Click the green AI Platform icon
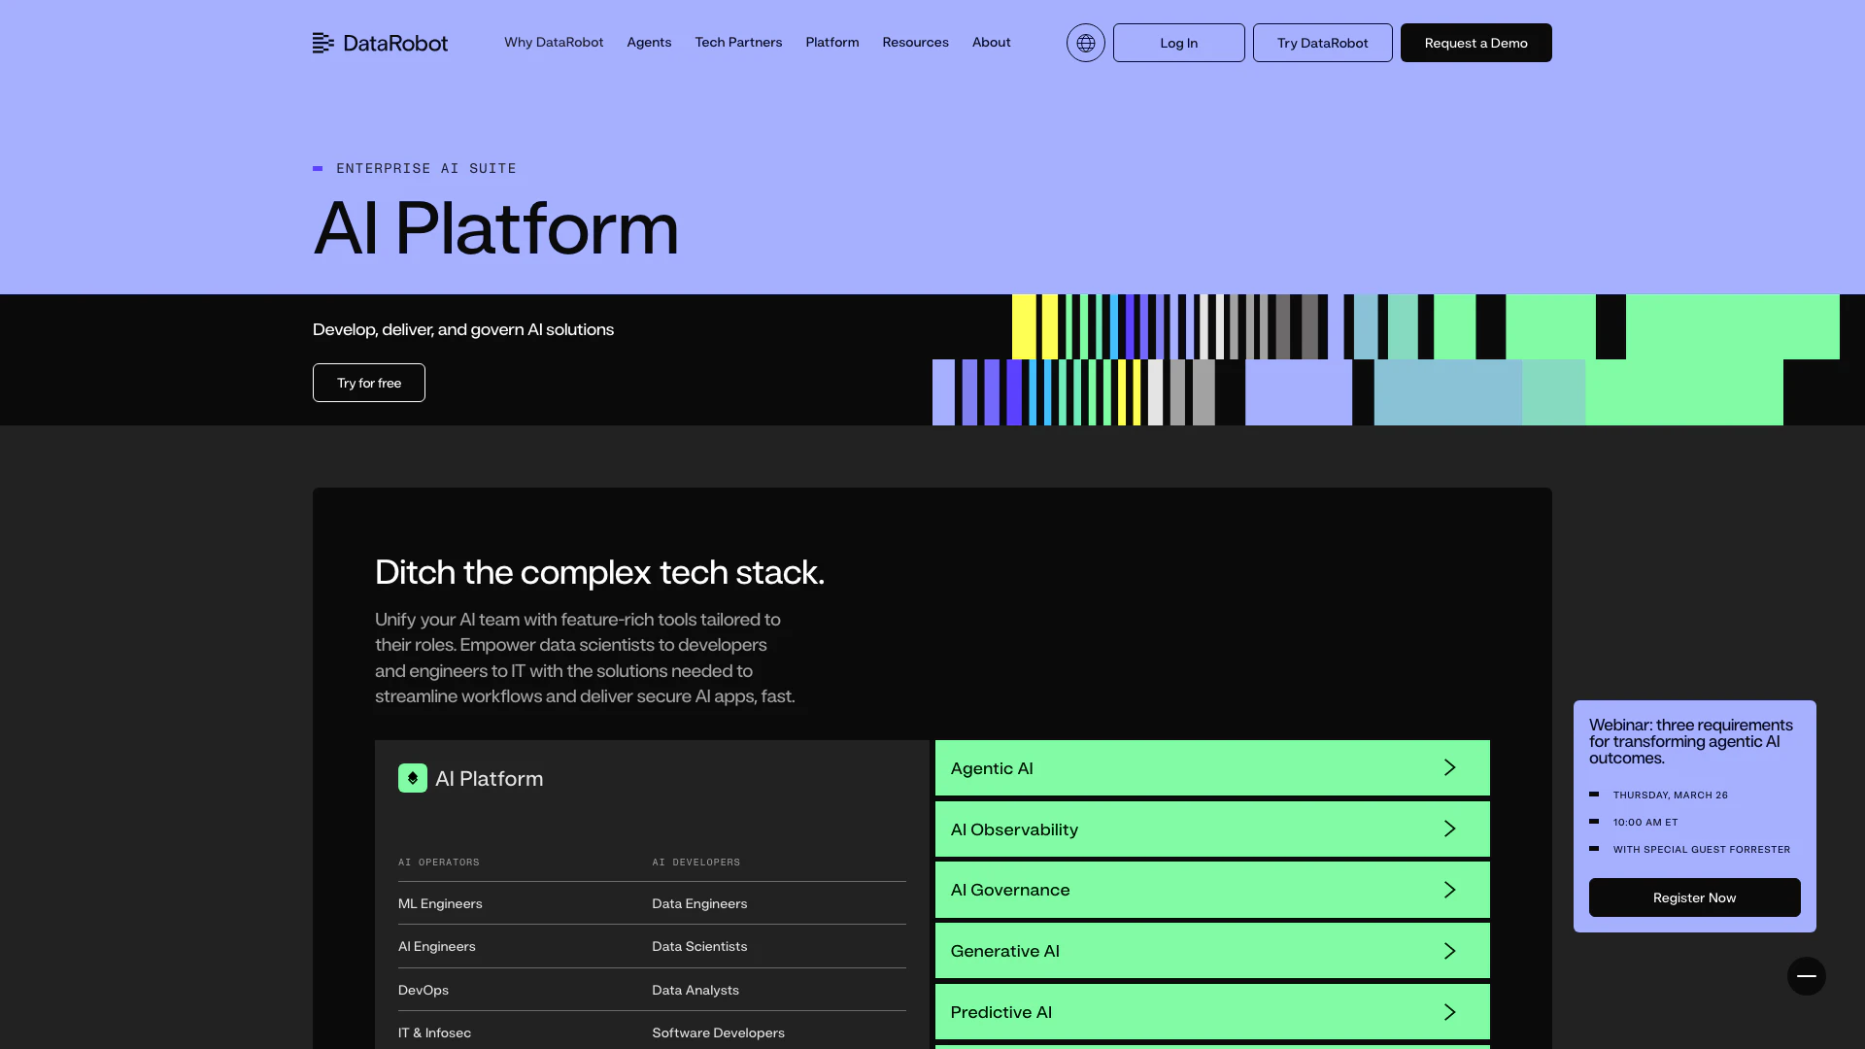This screenshot has width=1865, height=1049. pyautogui.click(x=412, y=778)
